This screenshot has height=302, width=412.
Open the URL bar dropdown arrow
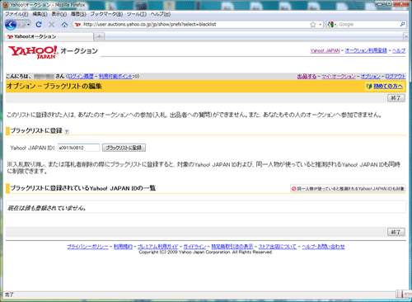321,25
